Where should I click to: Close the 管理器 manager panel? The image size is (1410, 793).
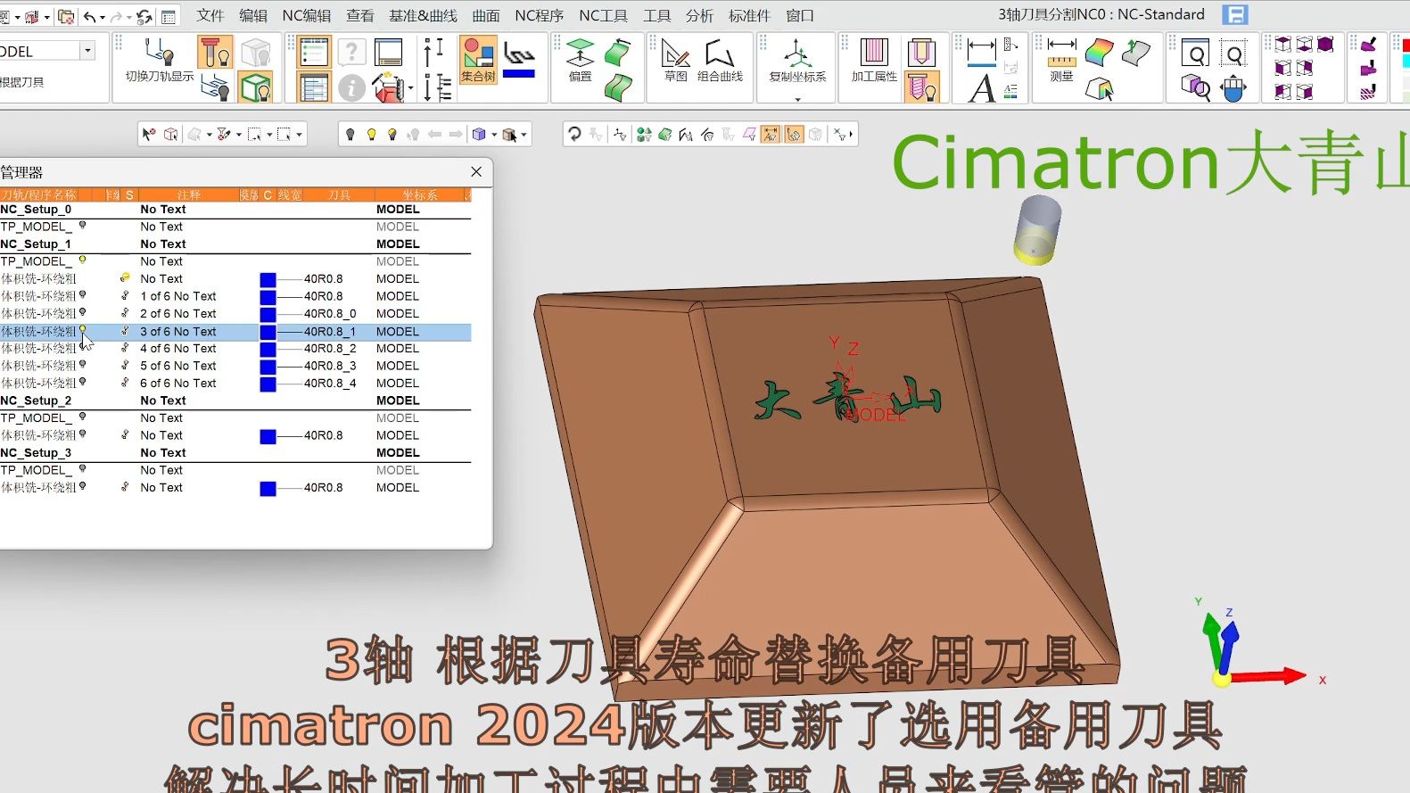coord(476,171)
